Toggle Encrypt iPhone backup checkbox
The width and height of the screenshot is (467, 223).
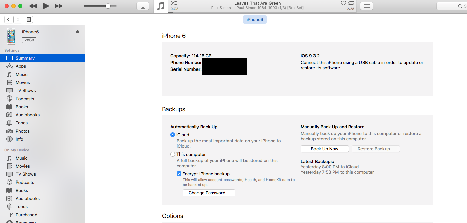179,174
